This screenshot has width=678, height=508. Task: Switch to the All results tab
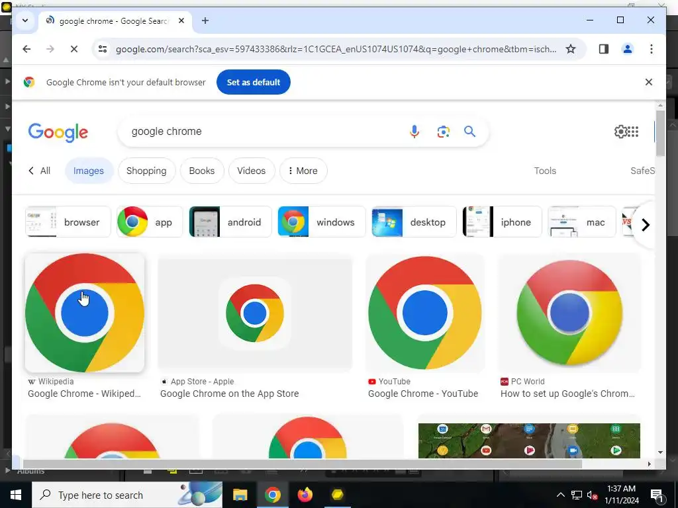pos(39,171)
